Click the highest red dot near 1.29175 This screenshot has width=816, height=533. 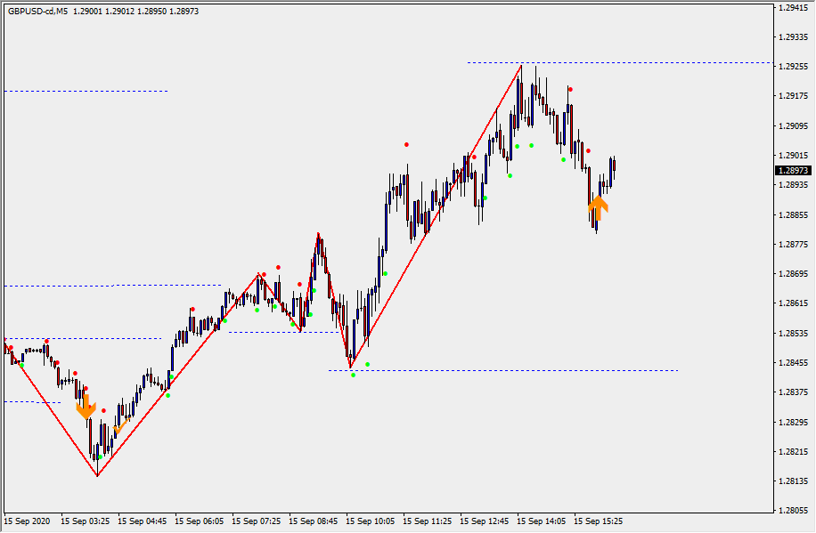pos(570,89)
